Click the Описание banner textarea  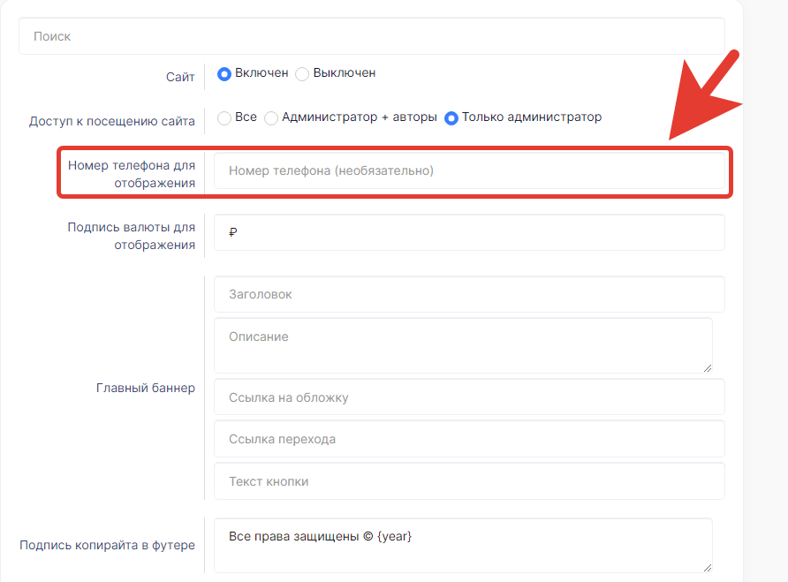464,345
